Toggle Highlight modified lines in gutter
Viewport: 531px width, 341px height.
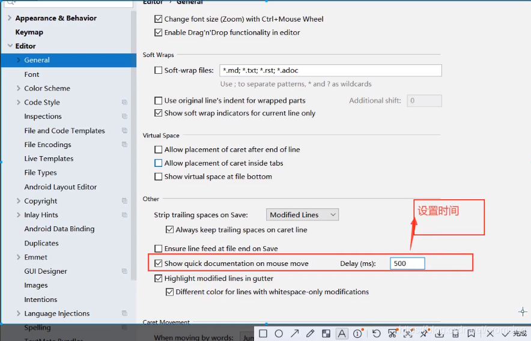[158, 279]
